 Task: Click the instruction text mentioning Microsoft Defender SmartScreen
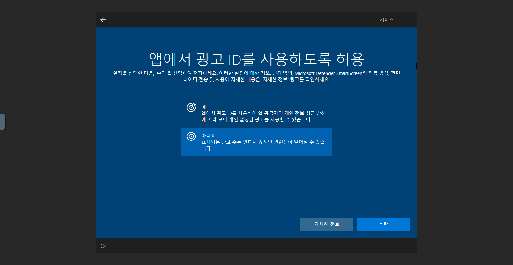pos(256,73)
